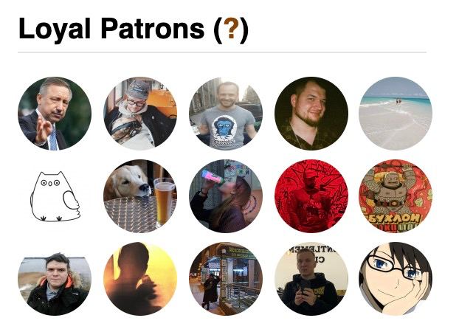Open the anime character with glasses avatar

[x=396, y=279]
